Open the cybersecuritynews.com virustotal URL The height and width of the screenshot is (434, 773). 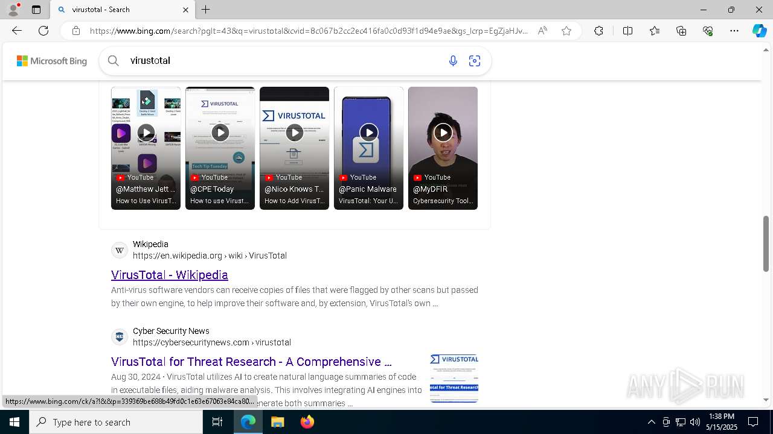(212, 342)
